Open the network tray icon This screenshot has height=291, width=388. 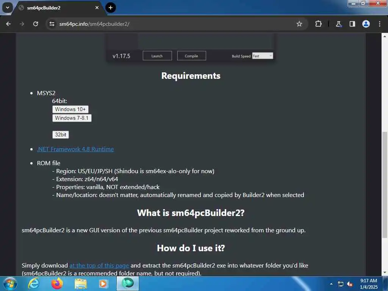tap(341, 284)
